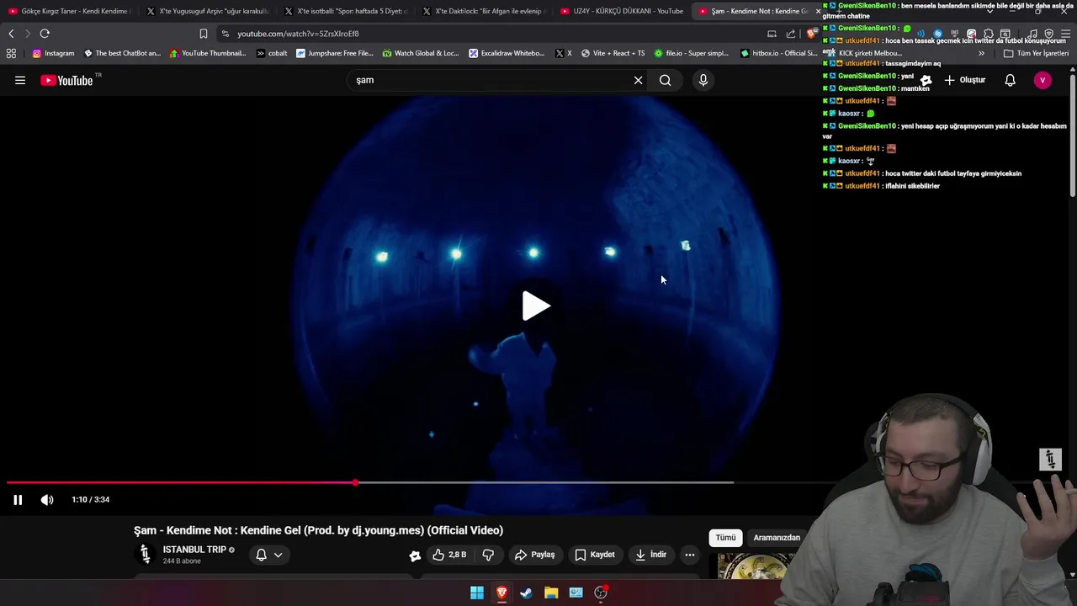
Task: Clear the YouTube search text
Action: [638, 80]
